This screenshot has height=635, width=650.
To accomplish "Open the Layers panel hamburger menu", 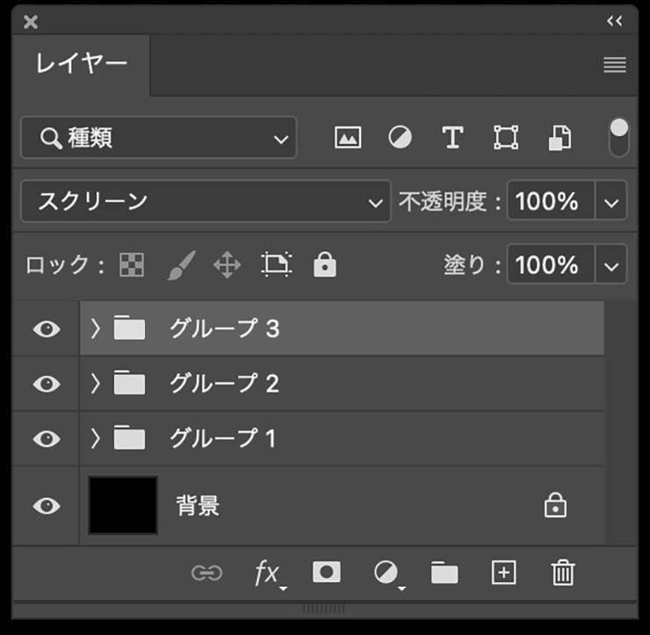I will click(x=615, y=65).
